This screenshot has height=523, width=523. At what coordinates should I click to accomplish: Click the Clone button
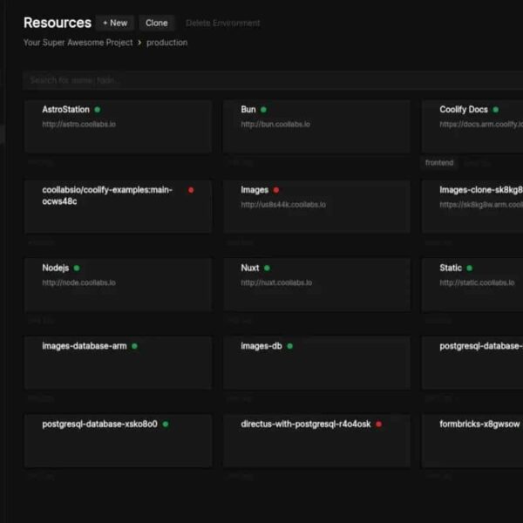(156, 23)
